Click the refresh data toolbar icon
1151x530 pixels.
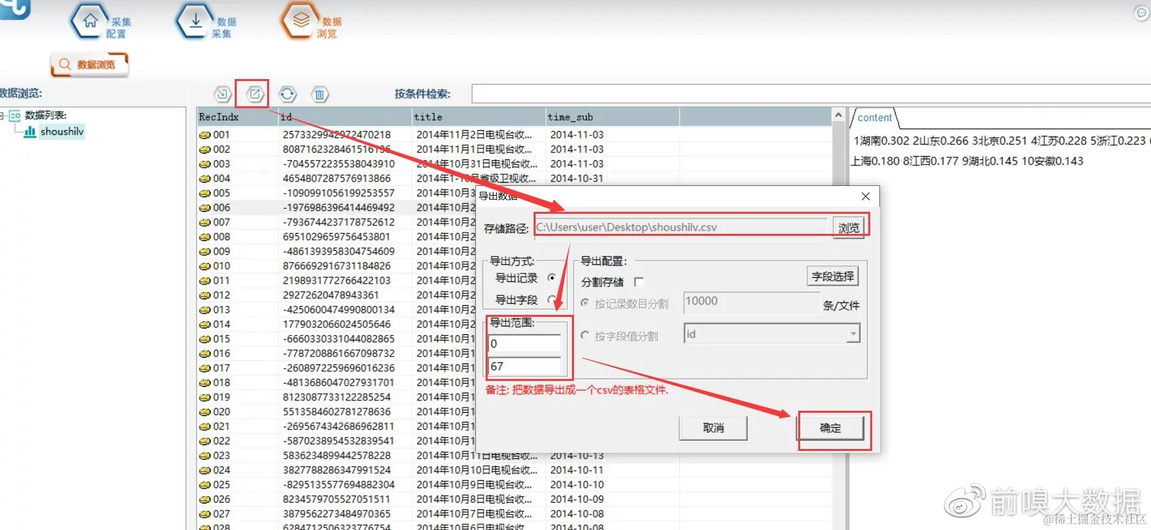point(287,95)
